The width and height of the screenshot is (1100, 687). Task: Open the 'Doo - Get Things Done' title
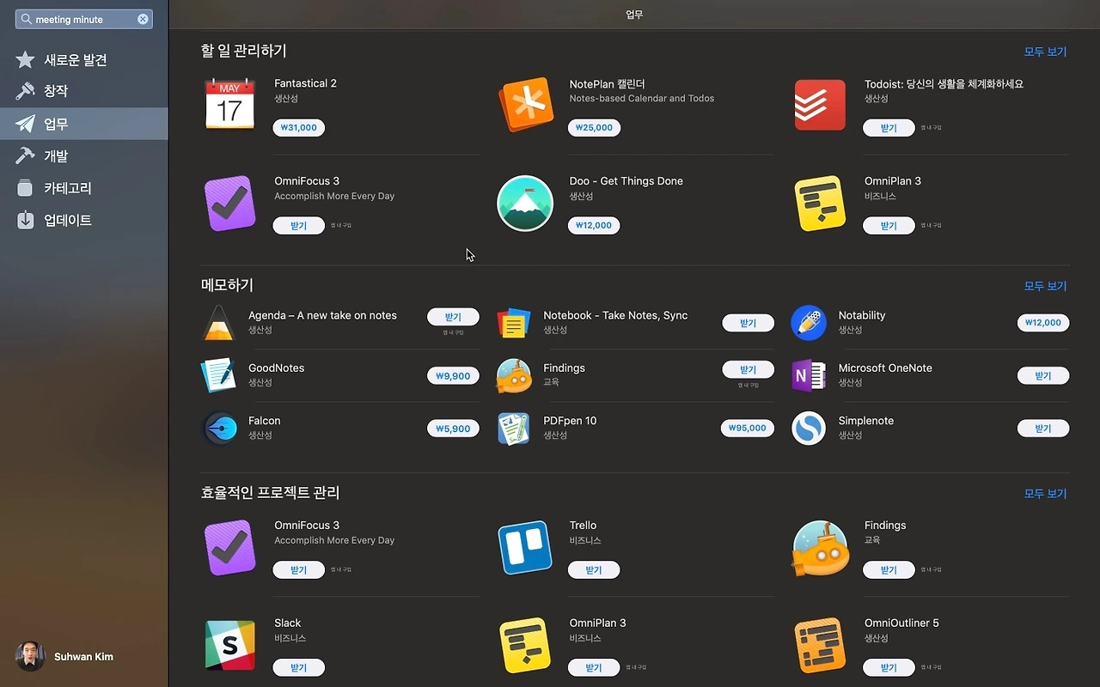626,181
